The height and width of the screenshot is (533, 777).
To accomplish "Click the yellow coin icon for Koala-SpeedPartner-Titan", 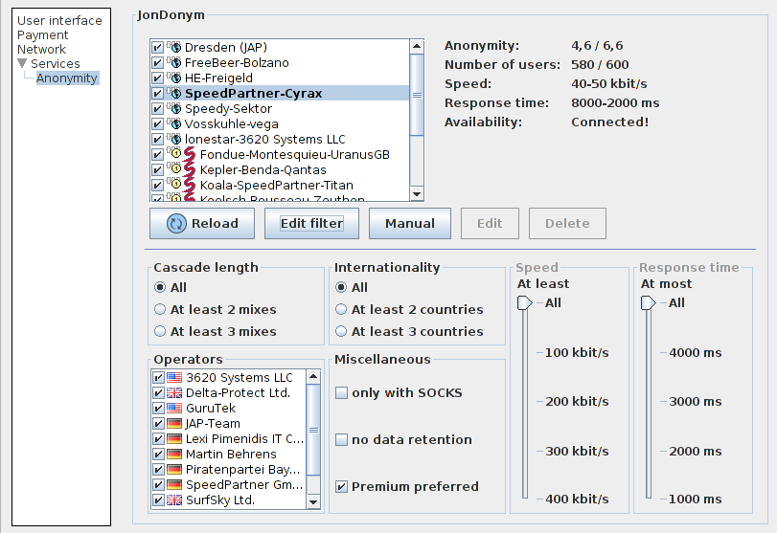I will 176,184.
